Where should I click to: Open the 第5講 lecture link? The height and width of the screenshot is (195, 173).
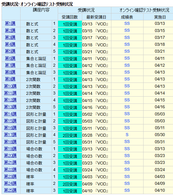(10, 51)
